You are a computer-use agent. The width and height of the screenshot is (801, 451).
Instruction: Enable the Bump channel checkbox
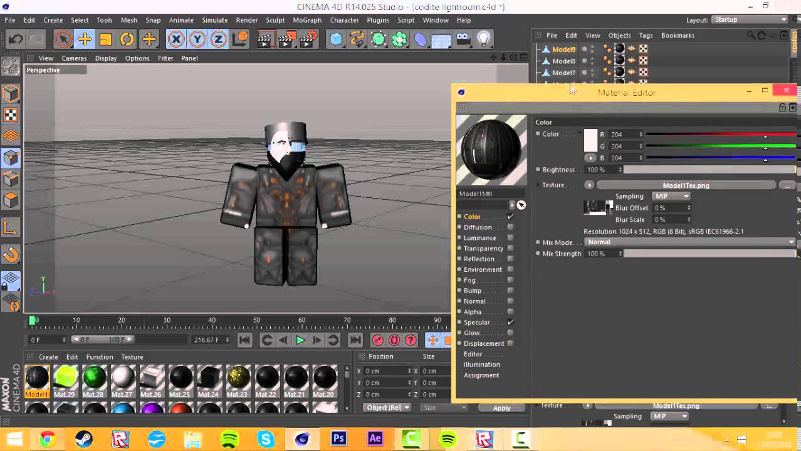pyautogui.click(x=510, y=291)
